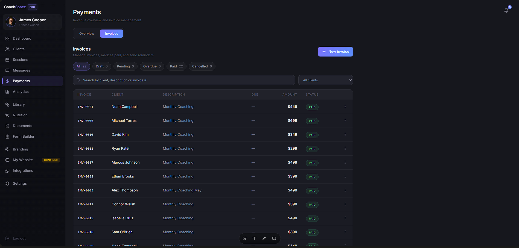
Task: Open the James Cooper profile card
Action: pyautogui.click(x=32, y=22)
